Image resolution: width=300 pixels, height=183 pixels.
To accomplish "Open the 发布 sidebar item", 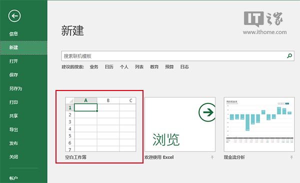I will [13, 143].
